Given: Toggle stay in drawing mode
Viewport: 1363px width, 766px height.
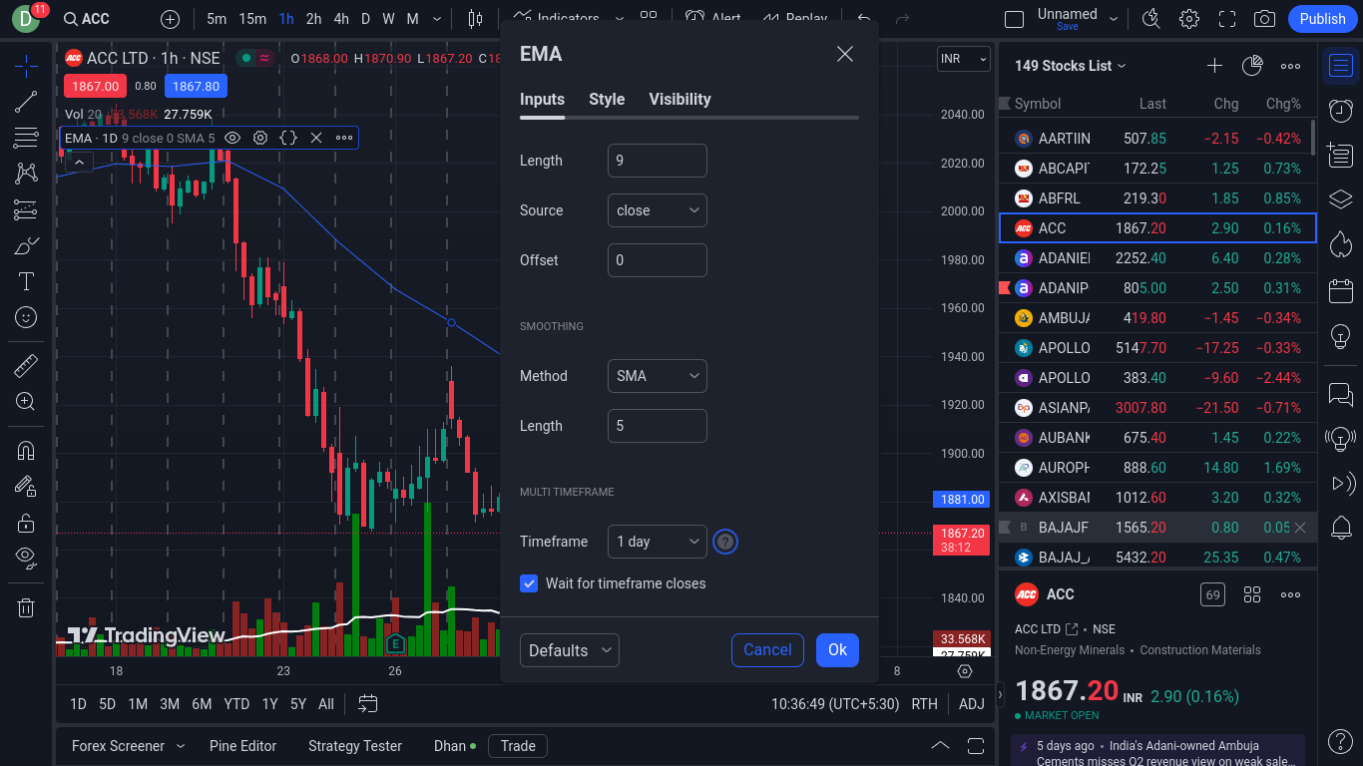Looking at the screenshot, I should (26, 486).
